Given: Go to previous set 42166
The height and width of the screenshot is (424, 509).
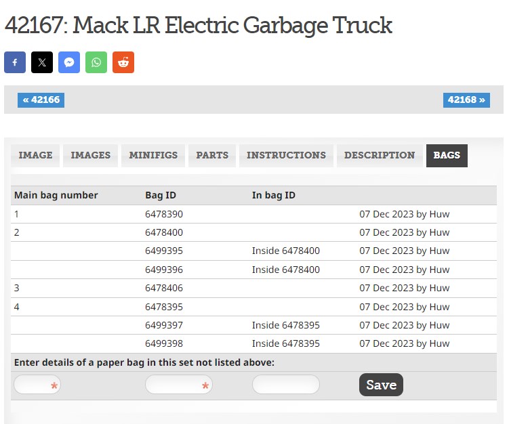Looking at the screenshot, I should (41, 100).
